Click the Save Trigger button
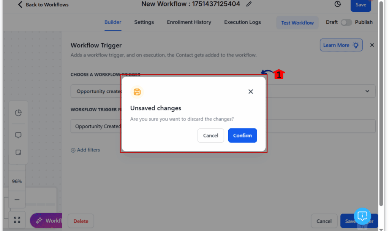Viewport: 389px width, 231px height. point(359,221)
